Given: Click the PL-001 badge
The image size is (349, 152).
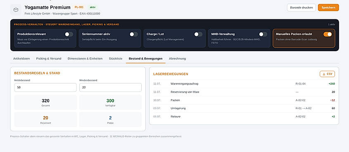Looking at the screenshot, I should pyautogui.click(x=79, y=7).
